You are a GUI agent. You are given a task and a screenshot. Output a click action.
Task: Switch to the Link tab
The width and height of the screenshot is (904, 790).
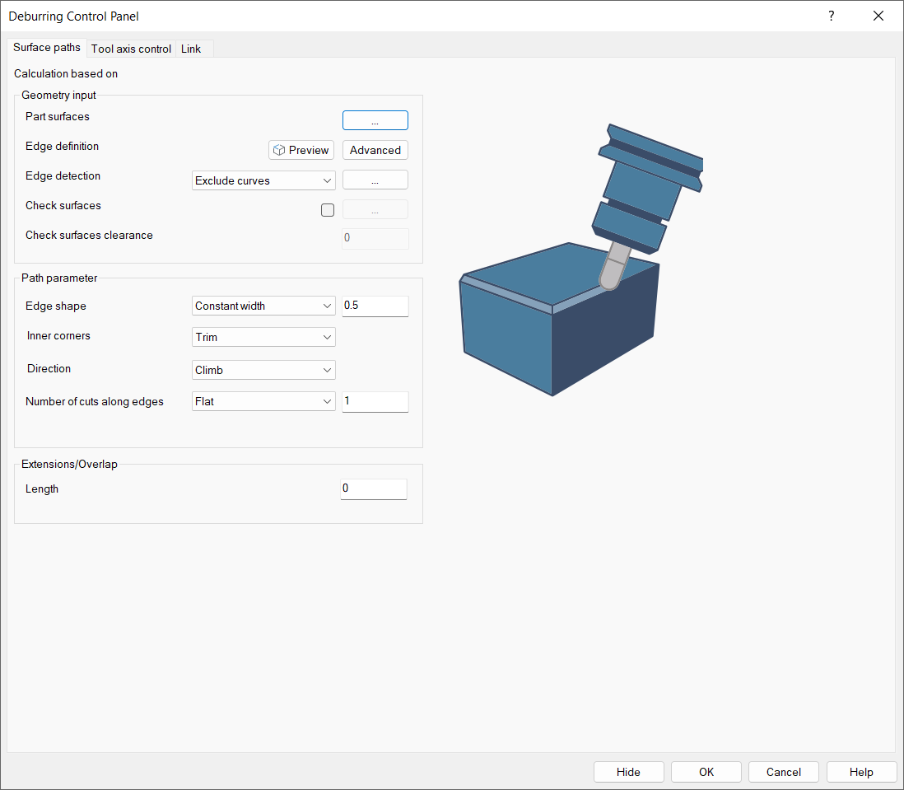191,49
